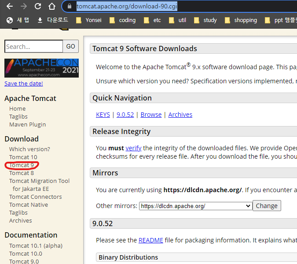This screenshot has height=264, width=297.
Task: Click the site Search input field
Action: coord(34,46)
